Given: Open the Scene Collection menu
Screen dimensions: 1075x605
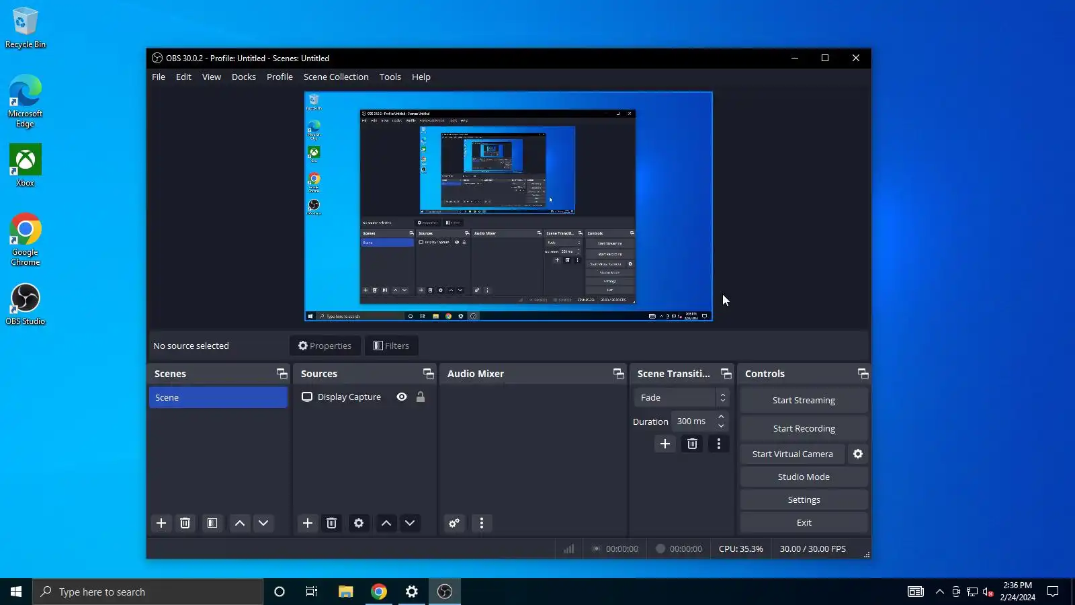Looking at the screenshot, I should point(336,77).
